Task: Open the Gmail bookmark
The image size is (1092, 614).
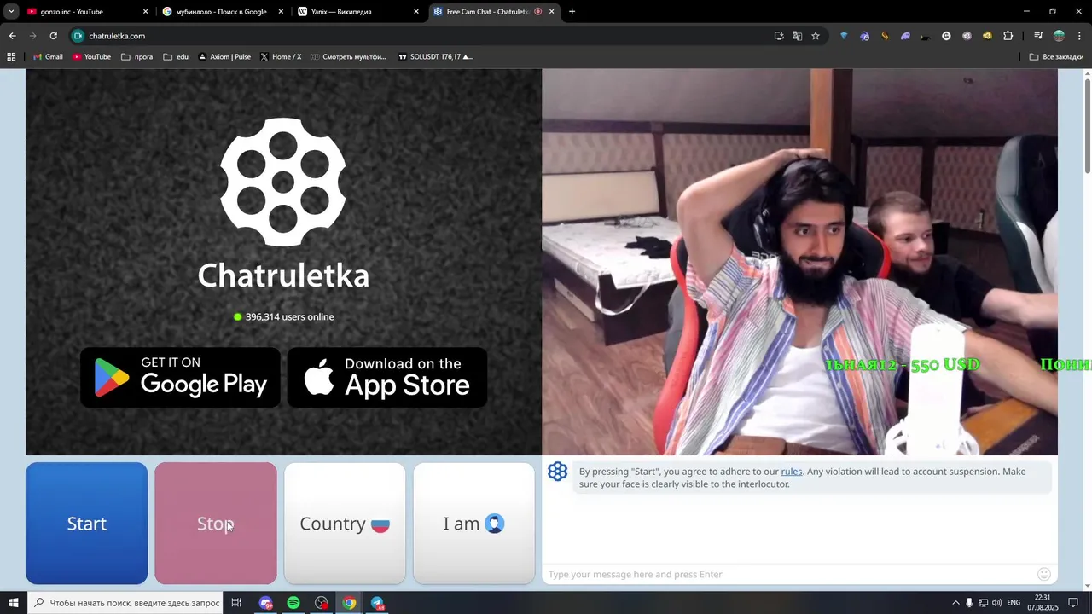Action: point(48,57)
